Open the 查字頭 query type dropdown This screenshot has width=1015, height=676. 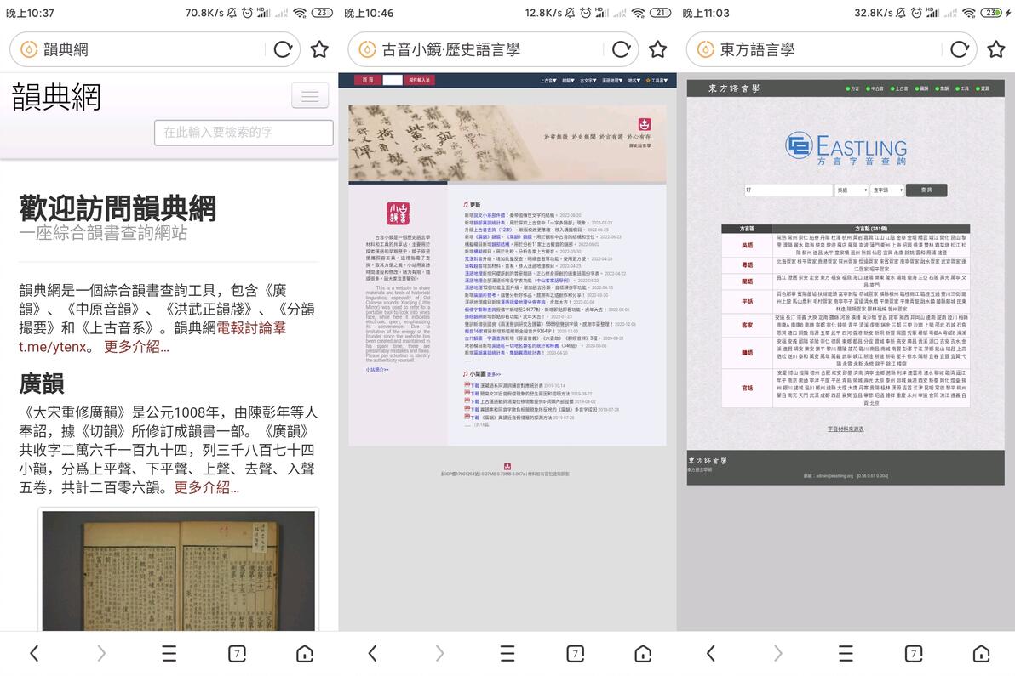tap(886, 190)
